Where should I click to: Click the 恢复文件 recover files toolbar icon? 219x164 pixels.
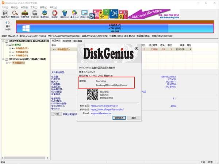coord(25,13)
